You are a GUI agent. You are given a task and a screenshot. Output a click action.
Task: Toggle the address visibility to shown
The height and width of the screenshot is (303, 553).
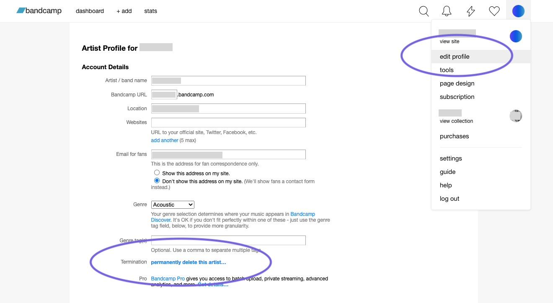[x=157, y=172]
